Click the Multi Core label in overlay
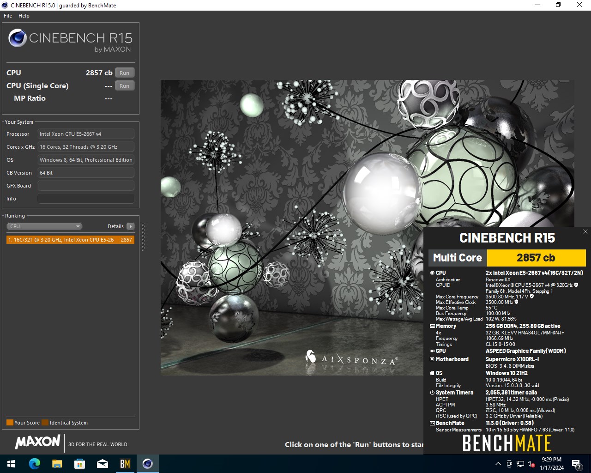The width and height of the screenshot is (591, 473). pyautogui.click(x=458, y=258)
